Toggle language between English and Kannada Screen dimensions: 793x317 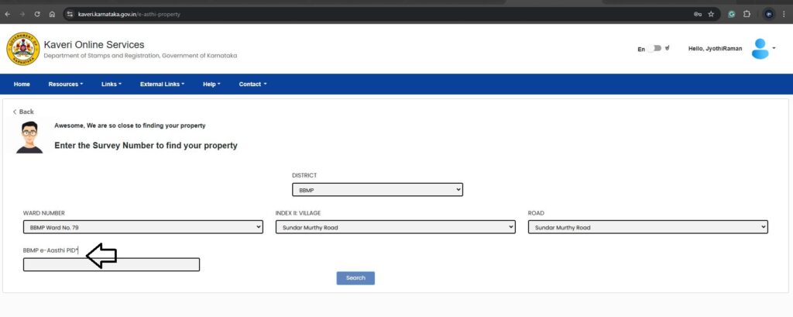pyautogui.click(x=657, y=49)
